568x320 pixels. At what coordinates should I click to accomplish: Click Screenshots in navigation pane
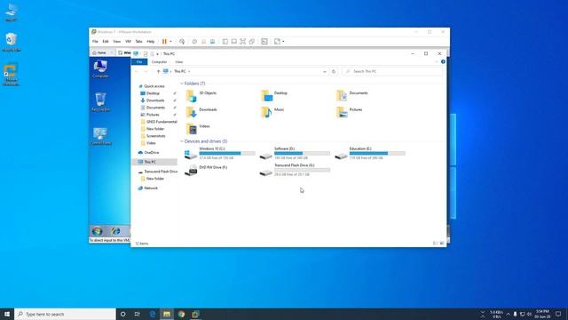point(156,136)
